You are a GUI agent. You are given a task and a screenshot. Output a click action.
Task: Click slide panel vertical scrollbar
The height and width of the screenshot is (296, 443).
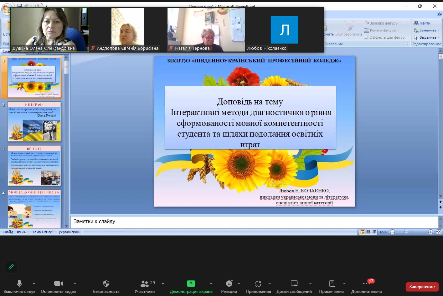(x=66, y=142)
